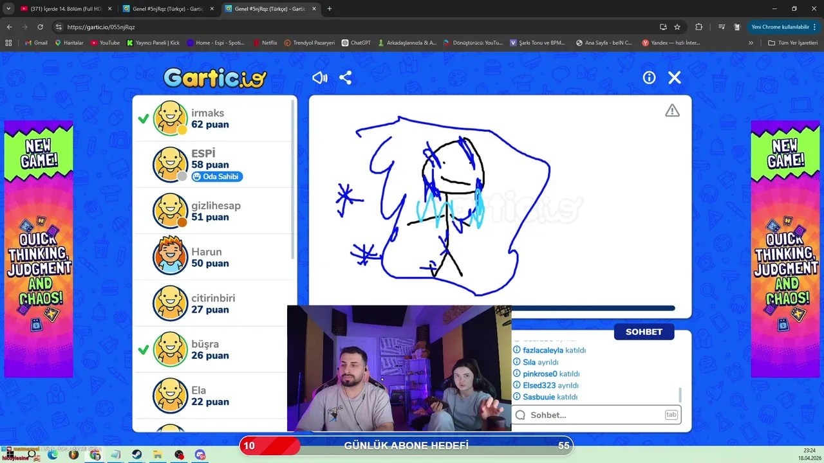Click büşra's avatar
Screen dimensions: 824x463
(x=170, y=350)
